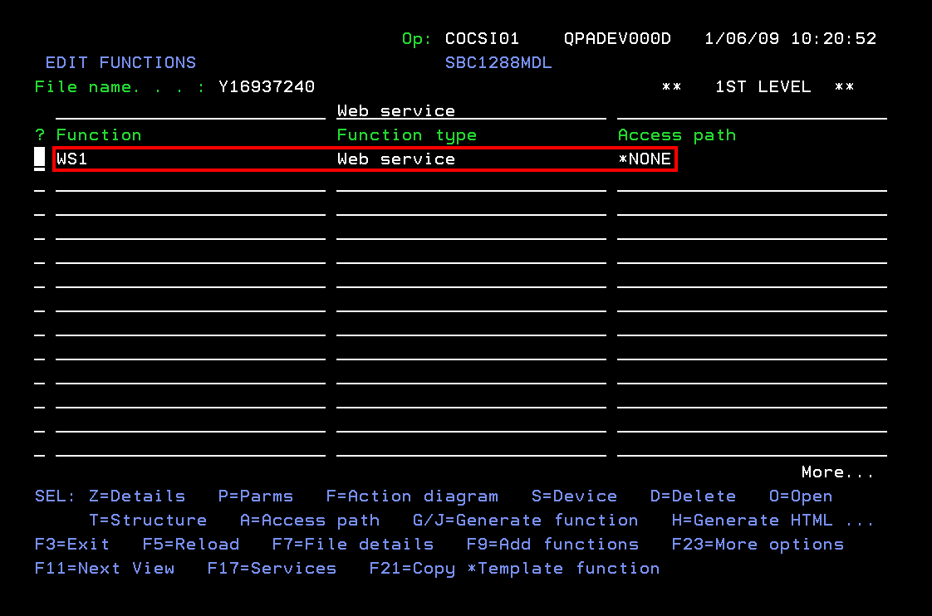Select Z=Details option in the SEL legend
Image resolution: width=932 pixels, height=616 pixels.
click(x=137, y=496)
